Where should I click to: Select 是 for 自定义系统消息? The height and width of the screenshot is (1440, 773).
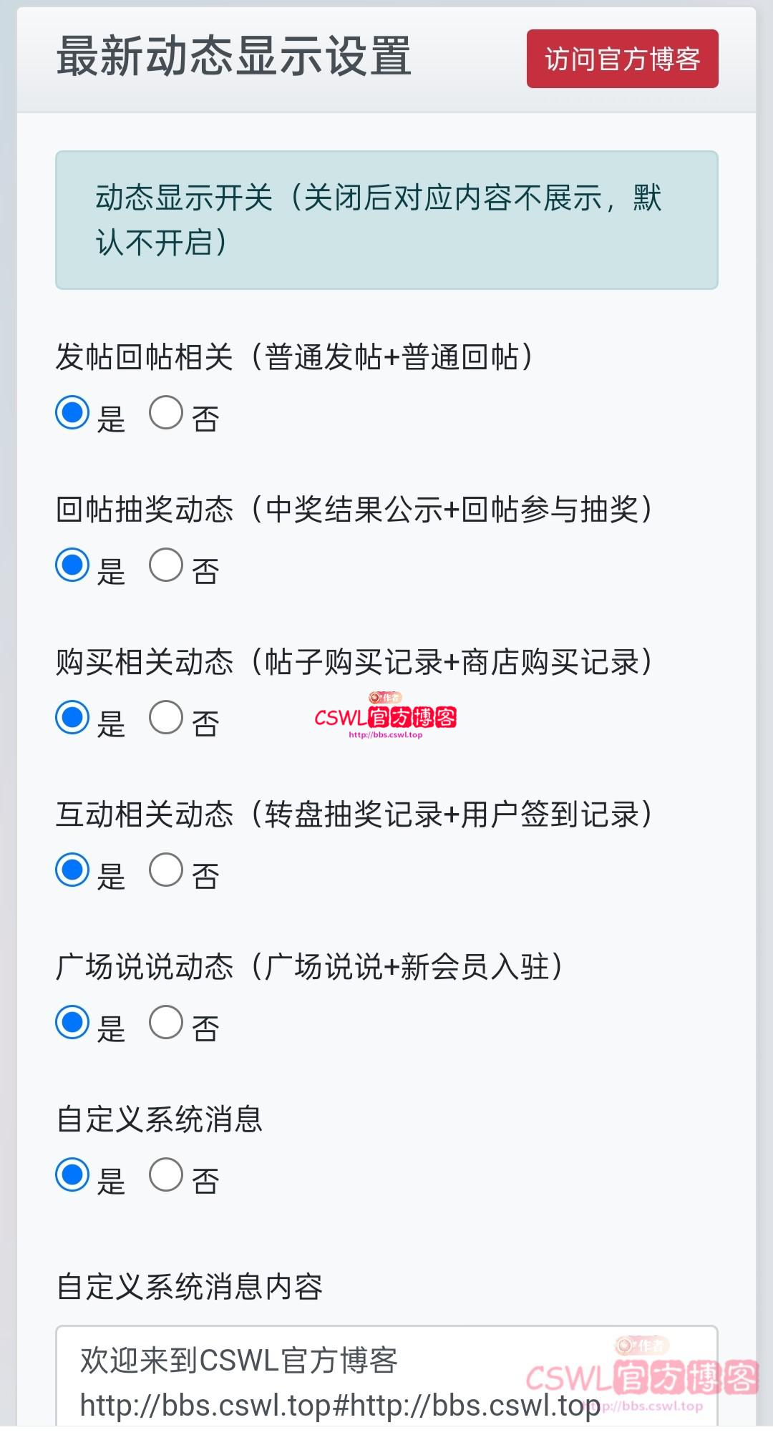(72, 1175)
